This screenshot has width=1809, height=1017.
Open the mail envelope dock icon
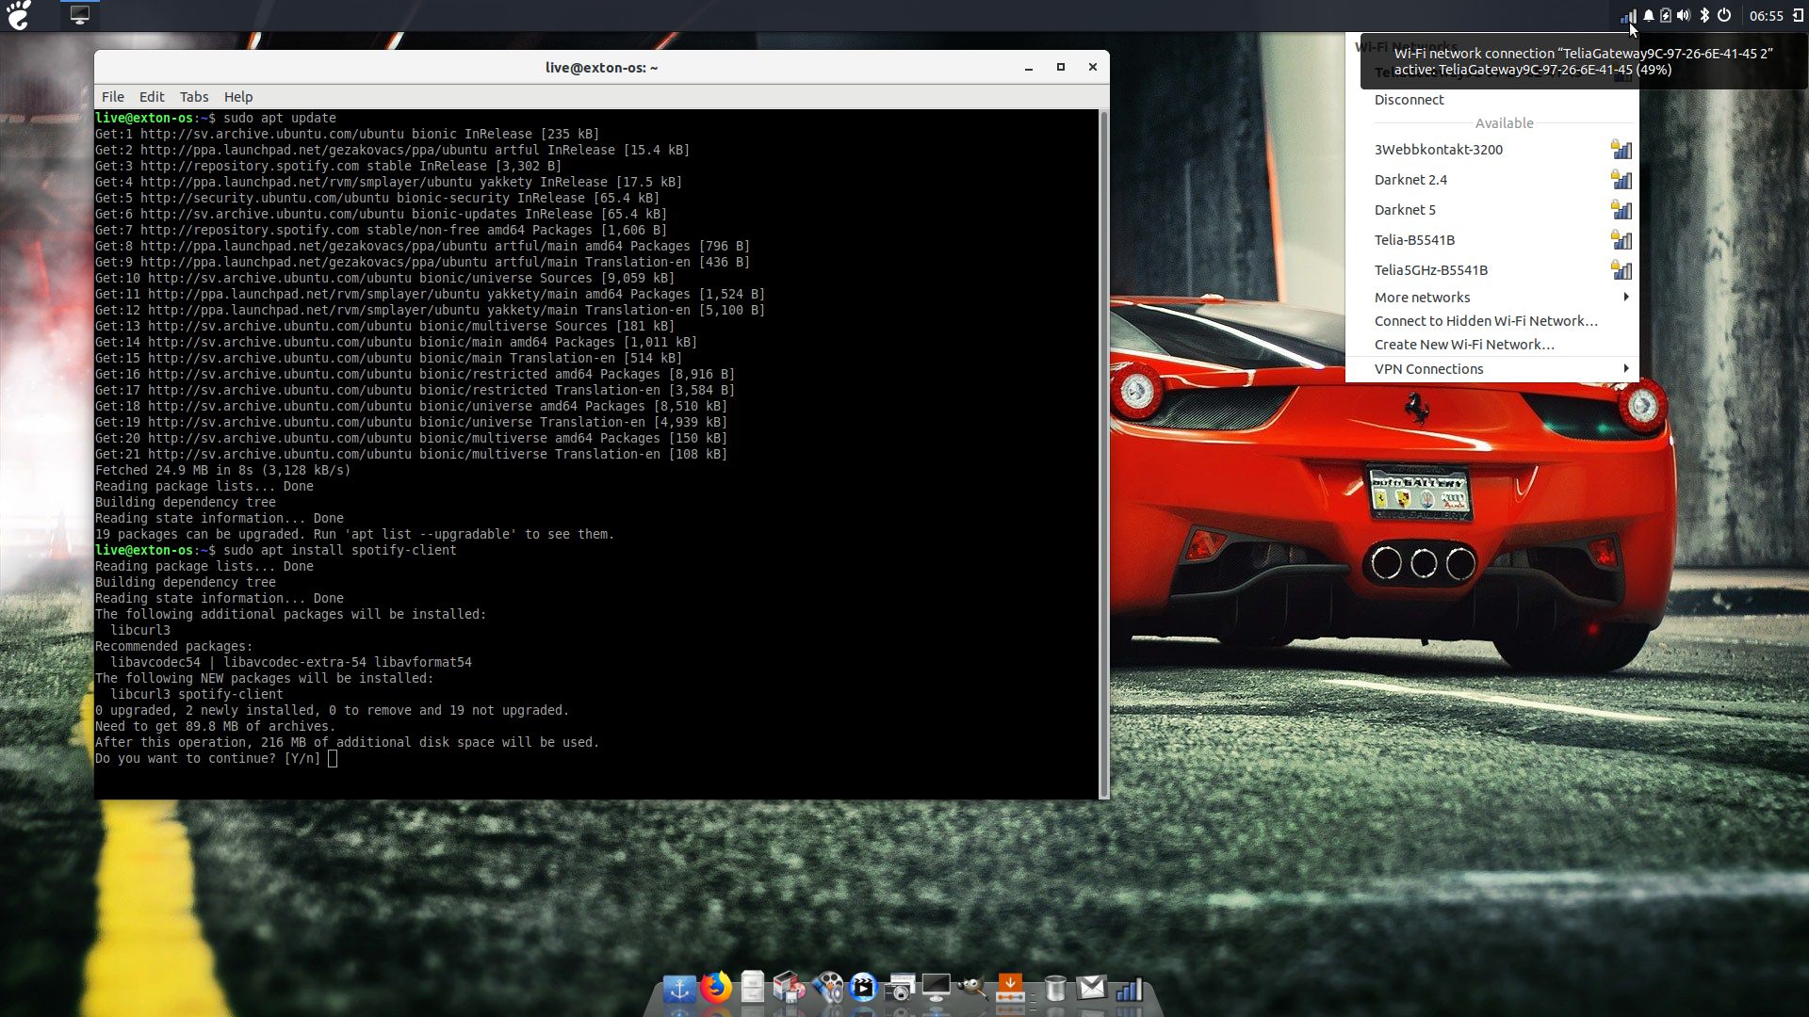pos(1092,987)
